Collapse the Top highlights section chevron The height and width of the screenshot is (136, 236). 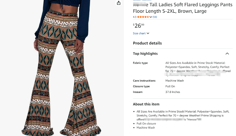point(227,54)
